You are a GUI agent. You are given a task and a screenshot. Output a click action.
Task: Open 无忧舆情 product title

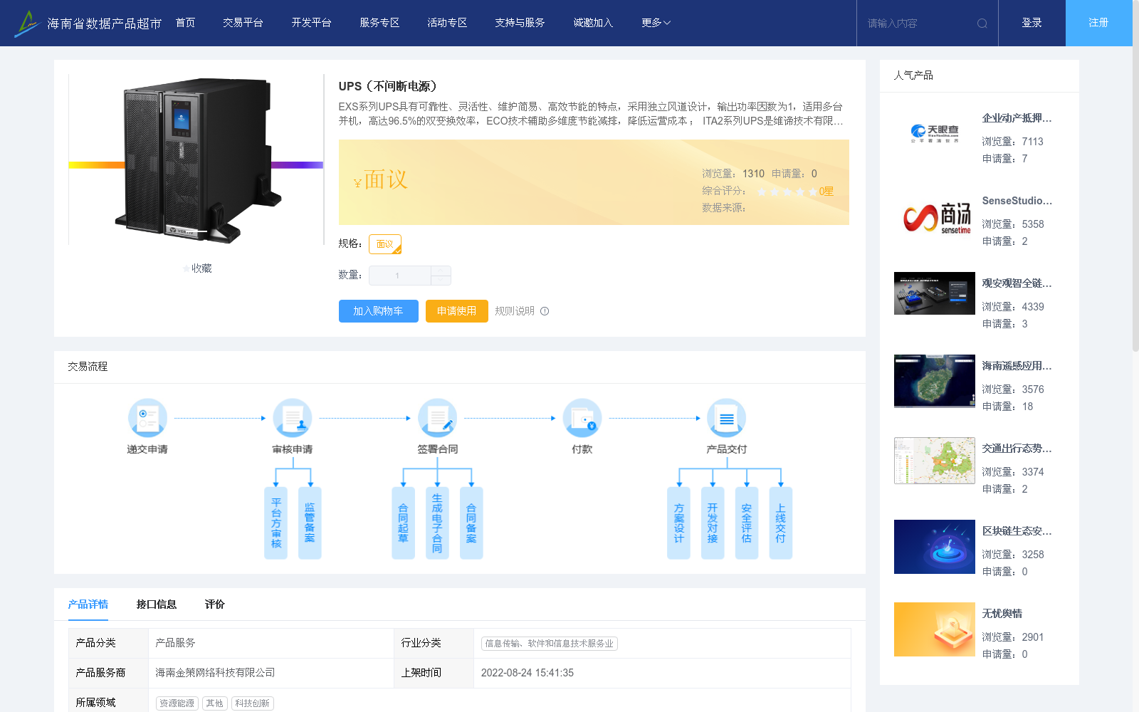tap(1002, 614)
